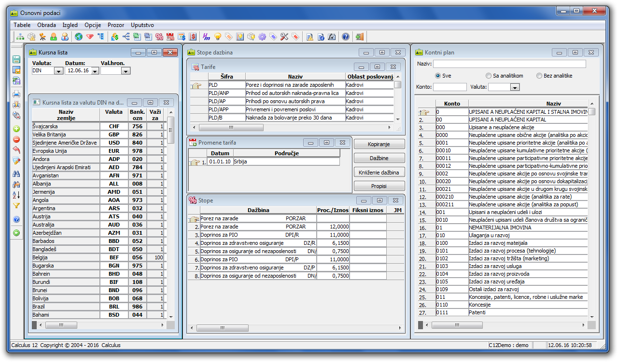Viewport: 618px width, 362px height.
Task: Choose the 'Bez analitike' radio button
Action: point(539,76)
